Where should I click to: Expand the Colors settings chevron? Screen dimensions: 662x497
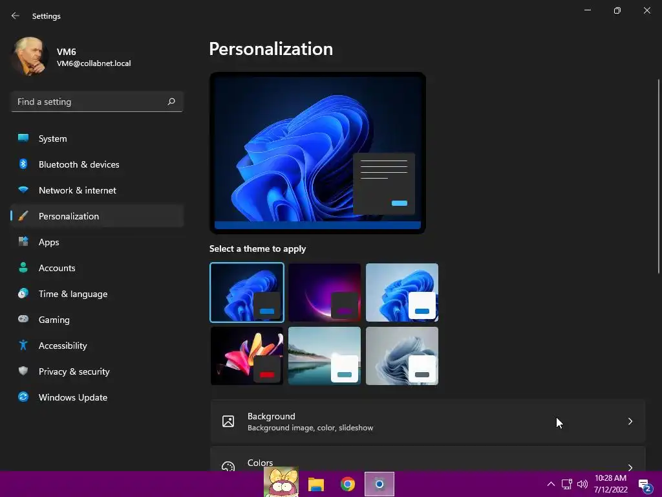tap(630, 467)
